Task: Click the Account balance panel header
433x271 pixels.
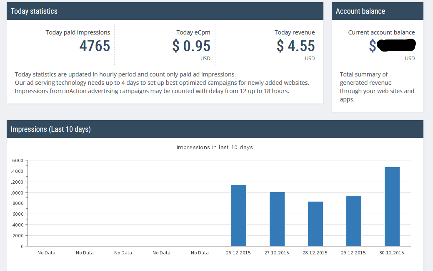Action: click(x=377, y=11)
